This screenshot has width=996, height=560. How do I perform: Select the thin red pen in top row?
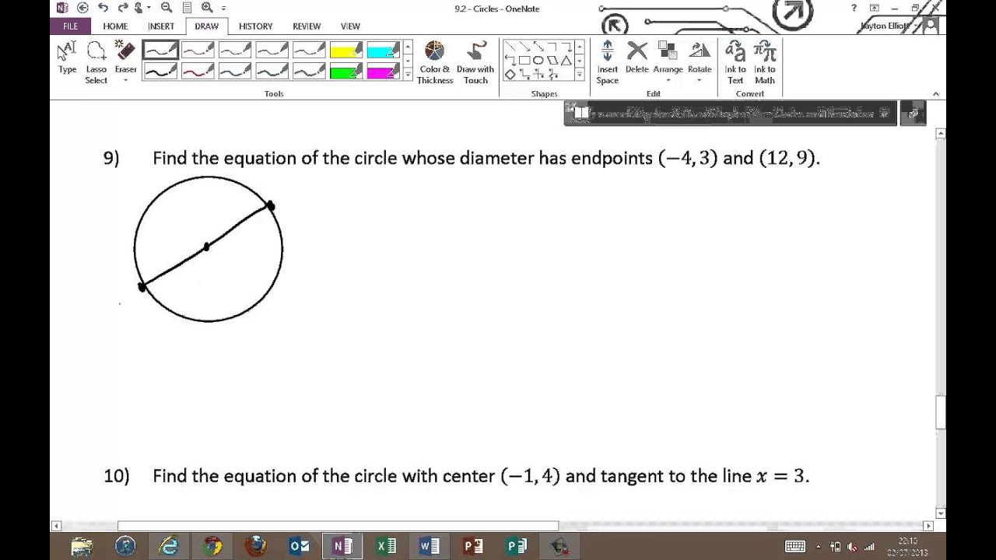coord(198,51)
